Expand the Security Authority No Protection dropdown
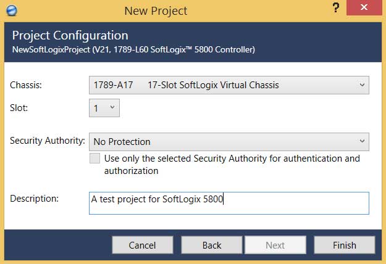This screenshot has width=386, height=264. coord(229,142)
